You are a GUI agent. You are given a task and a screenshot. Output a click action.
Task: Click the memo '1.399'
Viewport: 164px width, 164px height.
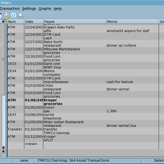pos(112,111)
